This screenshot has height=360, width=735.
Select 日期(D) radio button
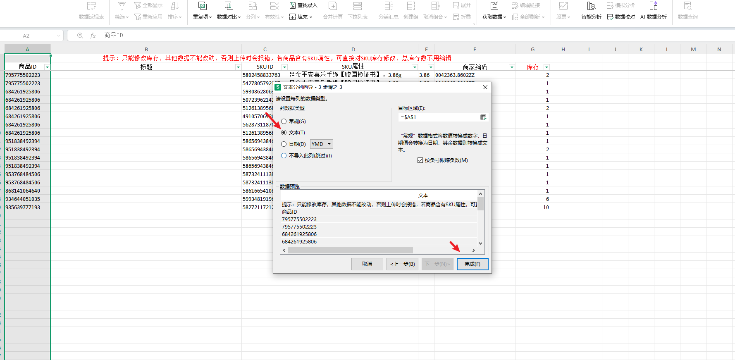284,144
